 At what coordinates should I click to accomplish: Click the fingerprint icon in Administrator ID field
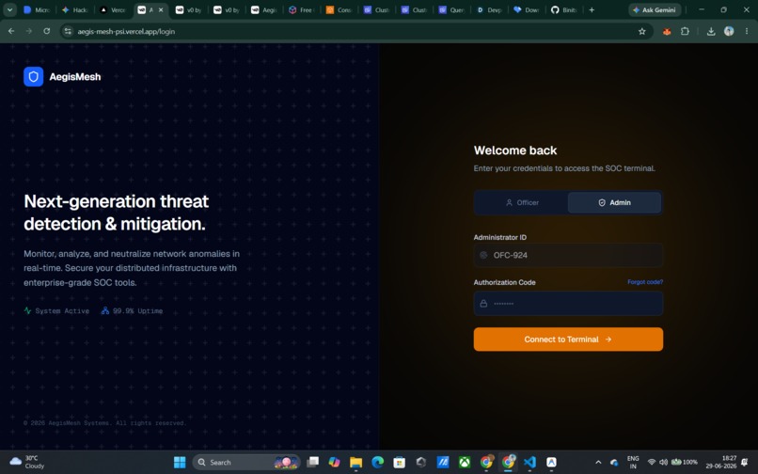pos(483,255)
